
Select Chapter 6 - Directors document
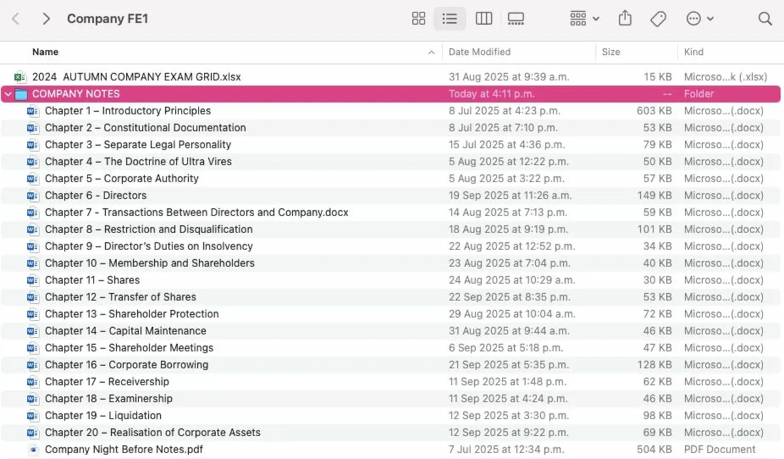[95, 195]
